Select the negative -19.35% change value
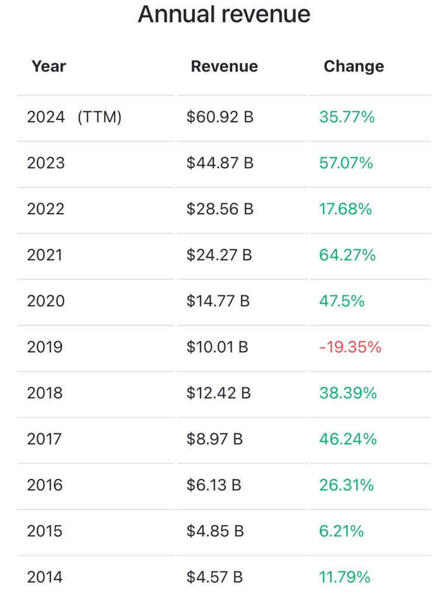 point(350,347)
